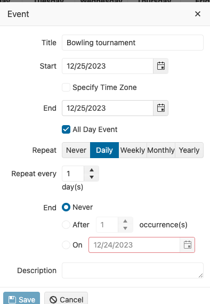Screen dimensions: 210x304
Task: Increase the occurrences count arrow
Action: click(125, 221)
